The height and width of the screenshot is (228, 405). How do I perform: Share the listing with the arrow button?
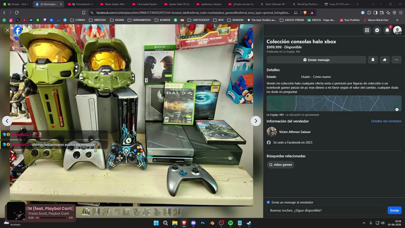coord(384,60)
